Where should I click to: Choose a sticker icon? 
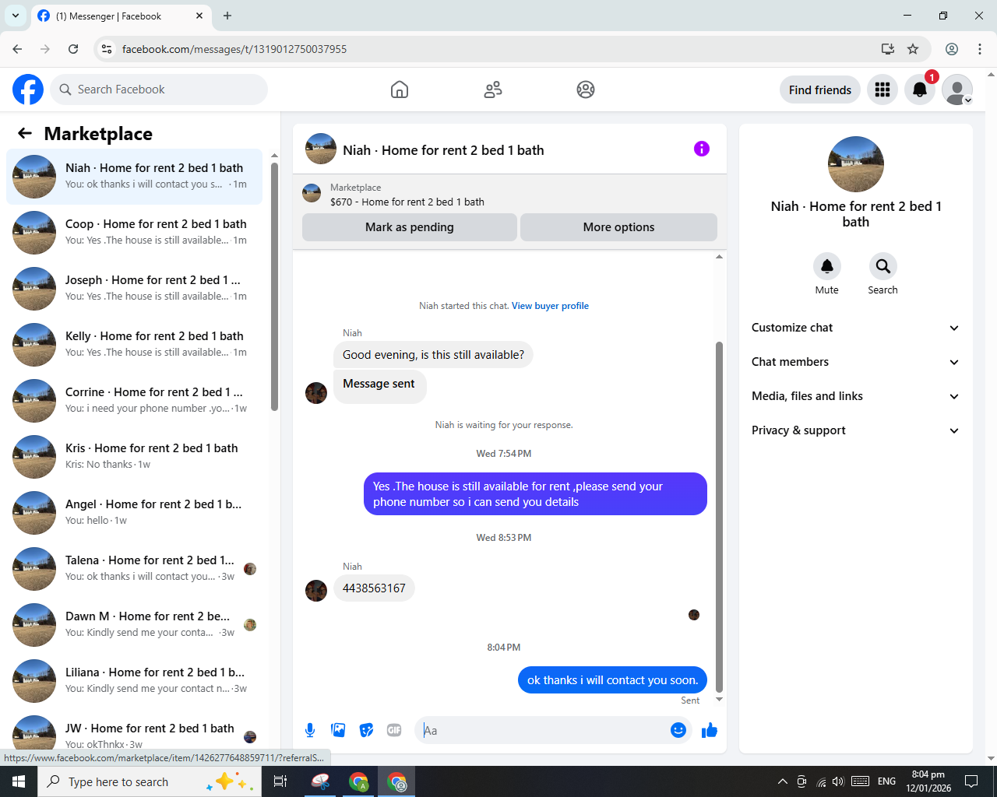coord(366,730)
